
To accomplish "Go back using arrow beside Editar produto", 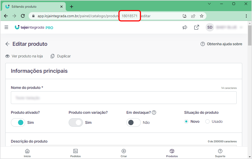I will click(x=7, y=44).
